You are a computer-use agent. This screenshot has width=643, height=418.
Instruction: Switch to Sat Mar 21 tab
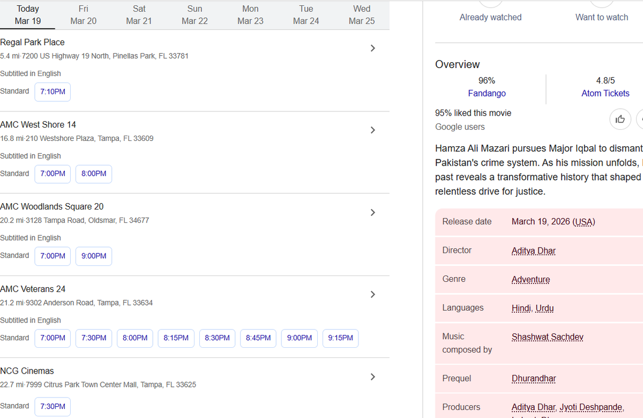(x=139, y=14)
